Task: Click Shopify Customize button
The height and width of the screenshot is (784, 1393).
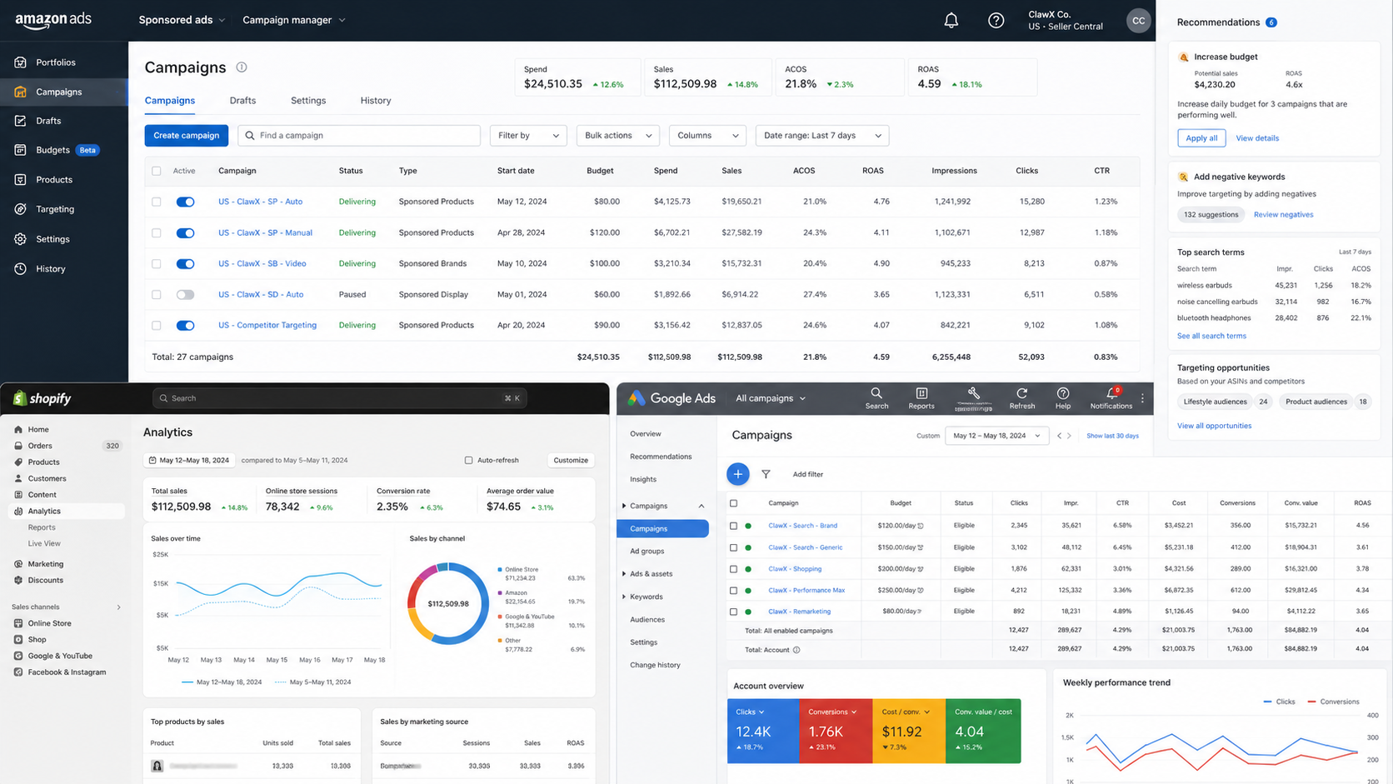Action: [571, 460]
